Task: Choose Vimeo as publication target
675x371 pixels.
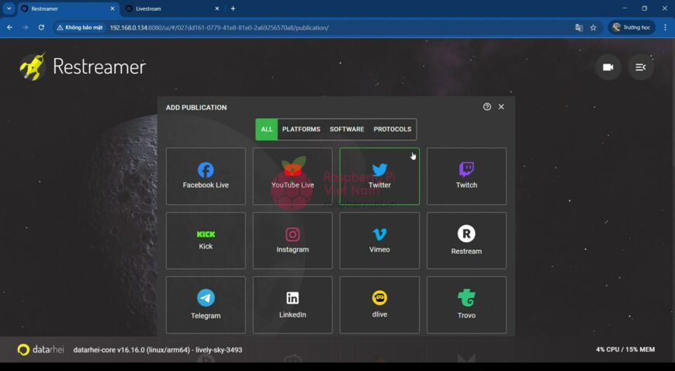Action: click(379, 241)
